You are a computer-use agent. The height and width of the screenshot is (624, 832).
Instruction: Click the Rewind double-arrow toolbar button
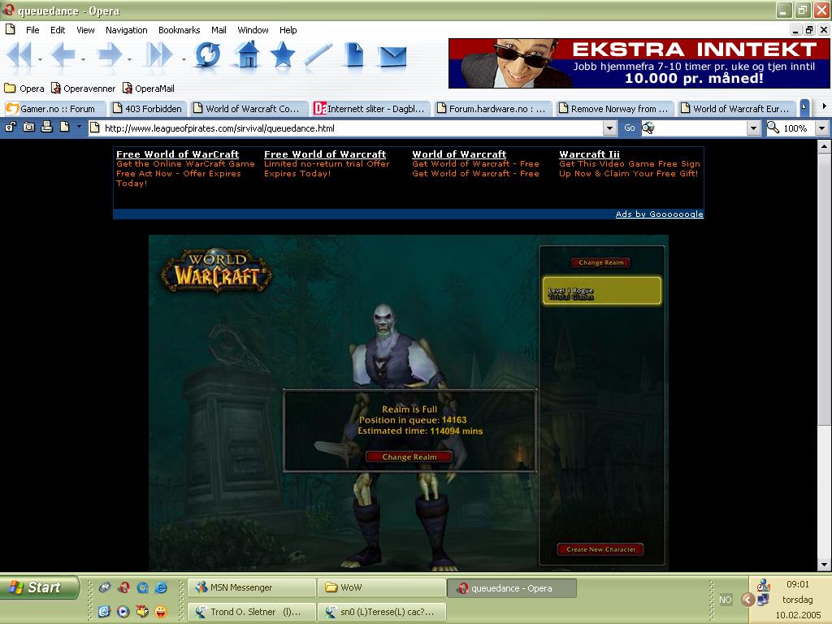[x=19, y=54]
